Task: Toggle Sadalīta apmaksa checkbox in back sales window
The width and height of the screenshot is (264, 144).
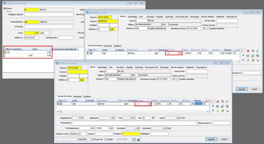Action: pos(208,28)
